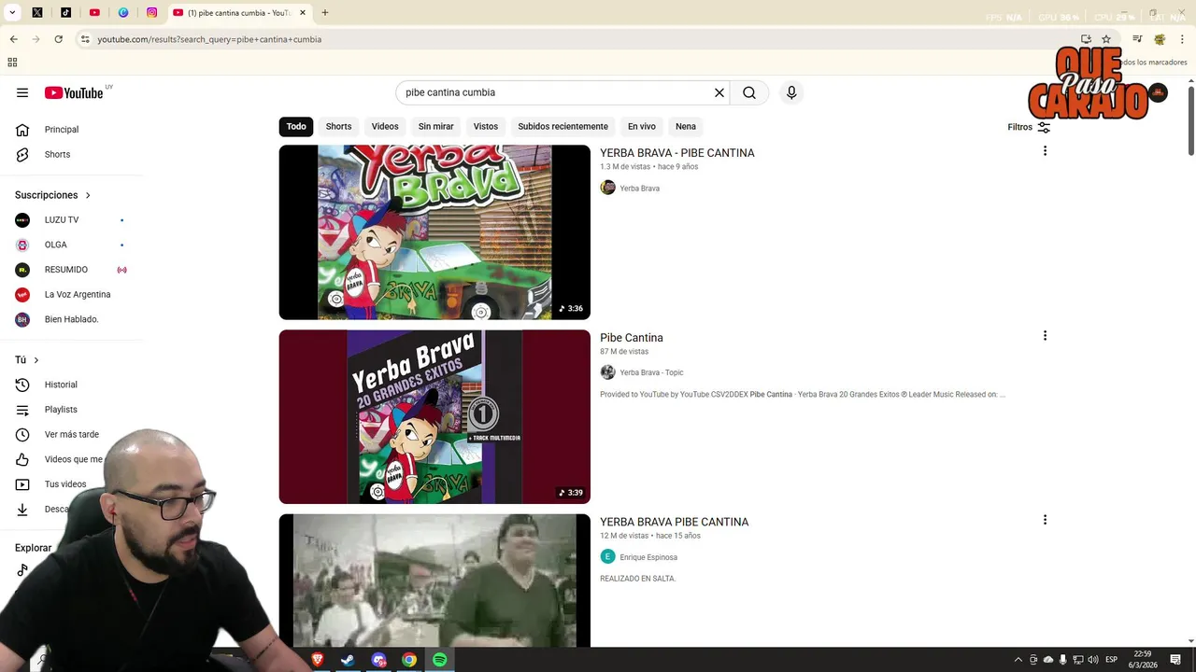Open more options for YERBA BRAVA - PIBE CANTINA
This screenshot has height=672, width=1196.
point(1045,151)
